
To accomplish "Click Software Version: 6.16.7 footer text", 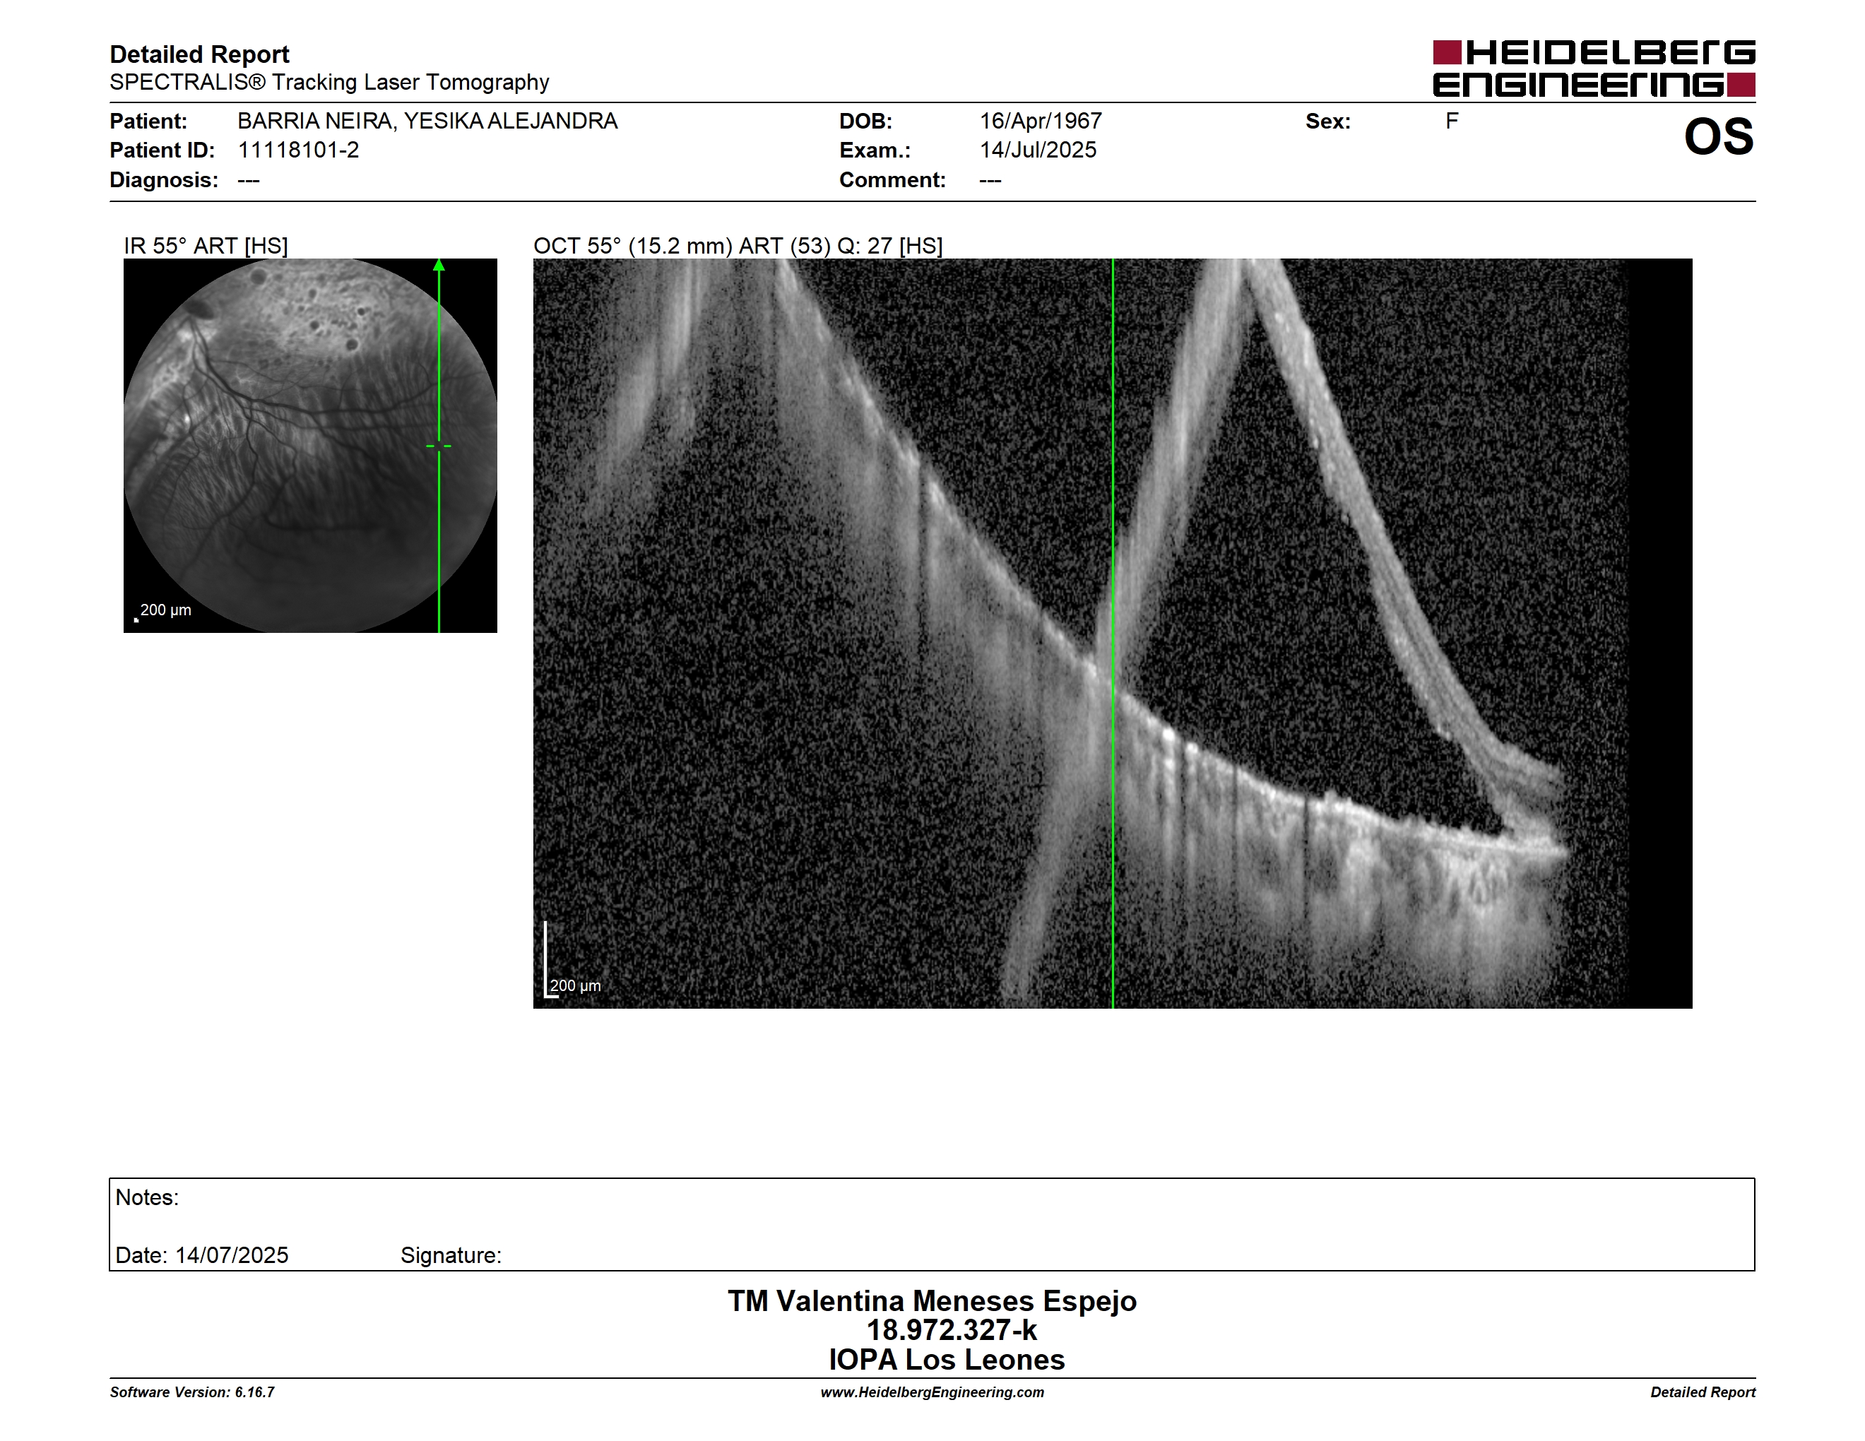I will click(x=192, y=1392).
